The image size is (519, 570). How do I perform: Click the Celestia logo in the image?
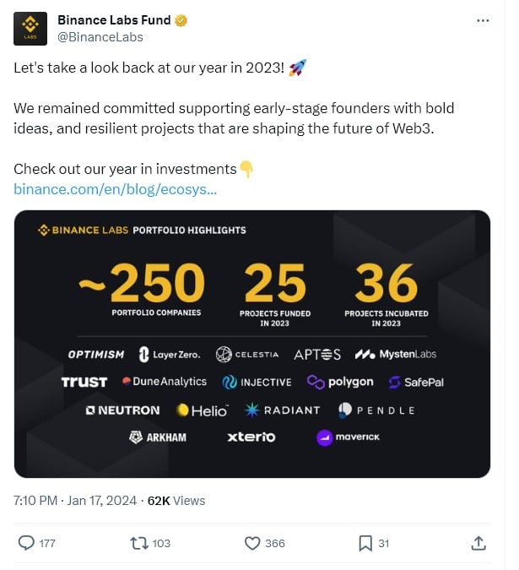click(x=247, y=355)
